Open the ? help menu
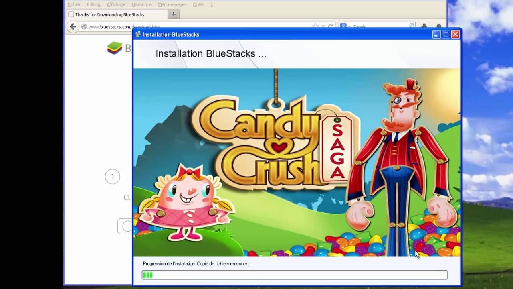 pos(212,4)
